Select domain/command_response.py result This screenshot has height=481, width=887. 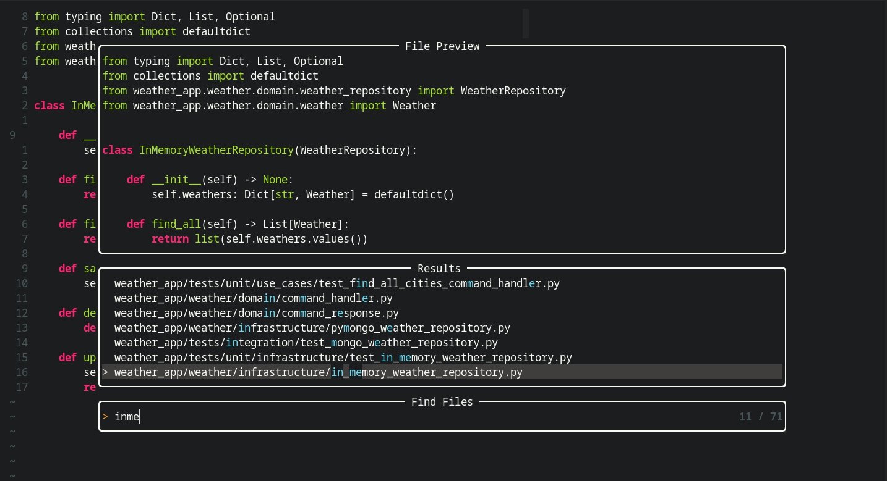coord(256,313)
